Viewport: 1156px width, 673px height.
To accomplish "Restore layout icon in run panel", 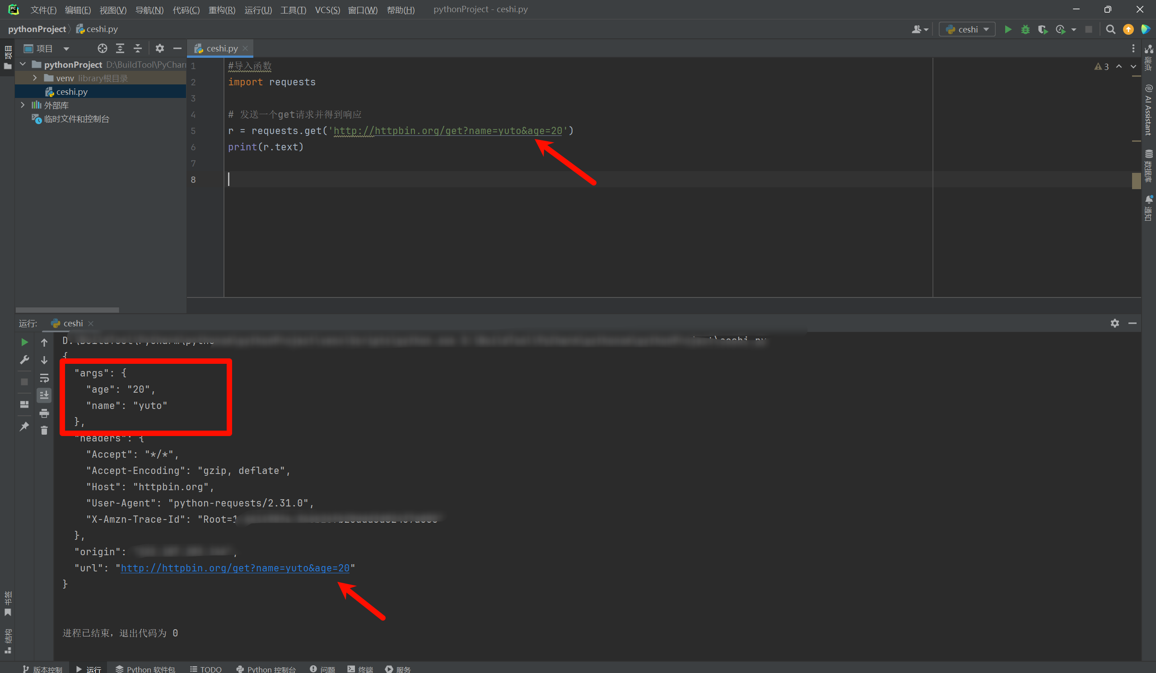I will pyautogui.click(x=24, y=404).
